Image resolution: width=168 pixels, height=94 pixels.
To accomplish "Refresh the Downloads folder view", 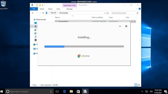I will 108,13.
